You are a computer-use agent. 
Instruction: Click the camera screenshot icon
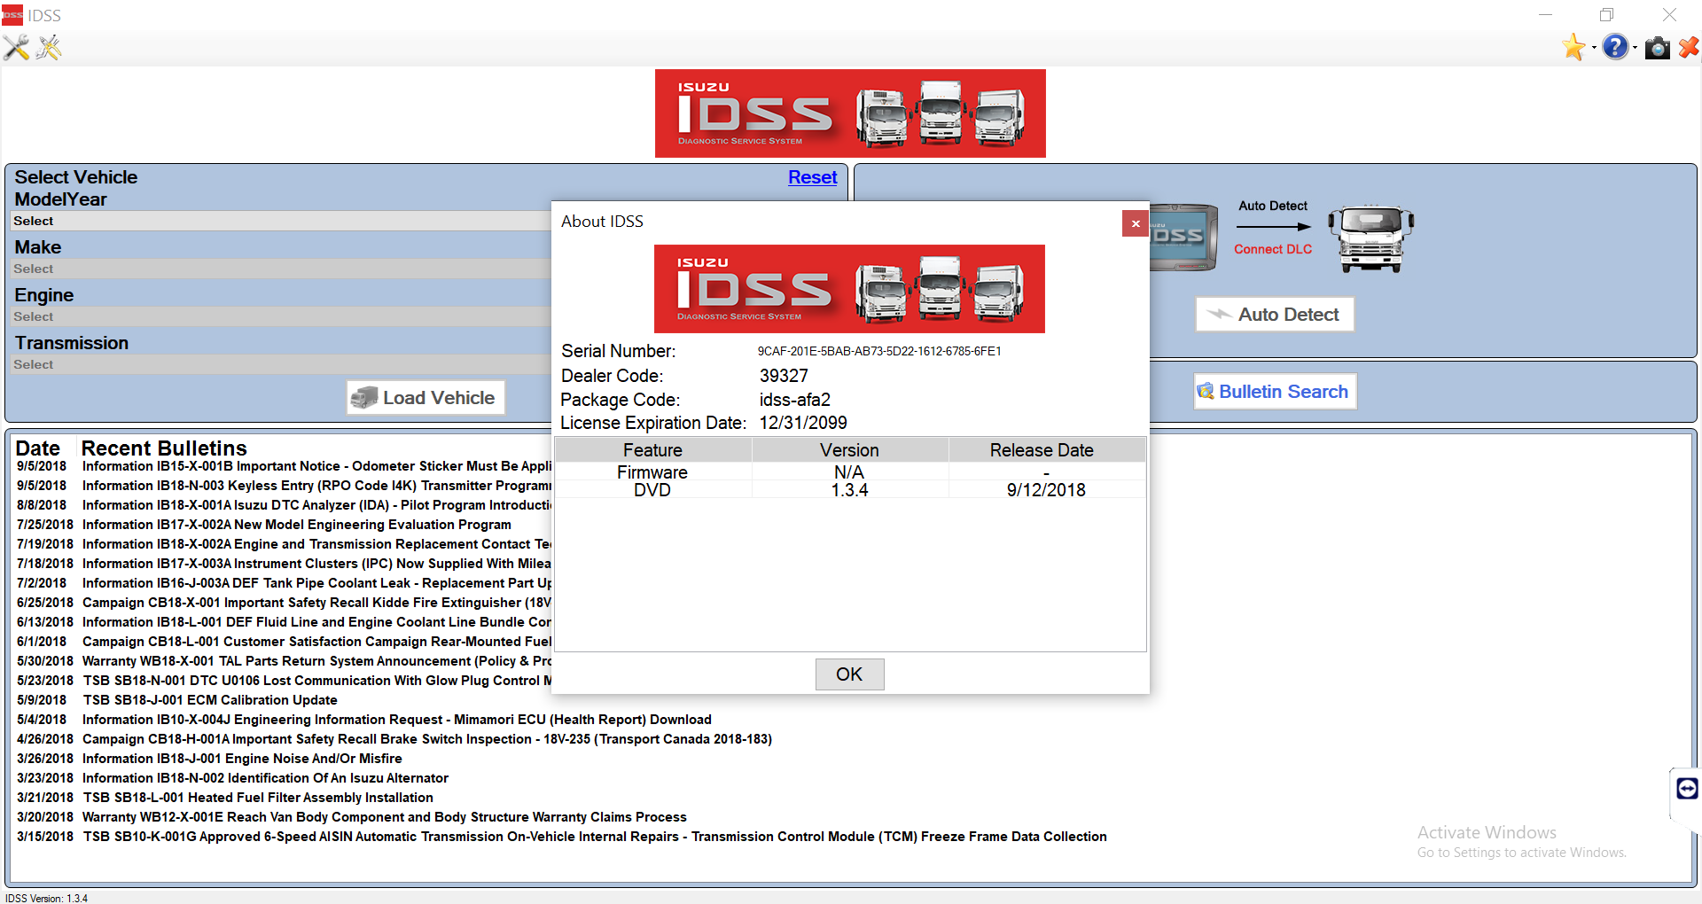point(1657,48)
